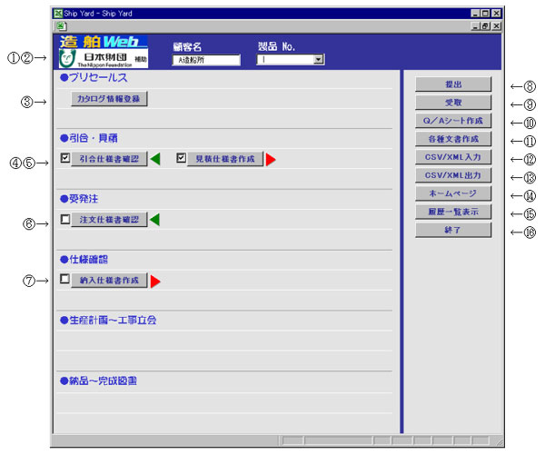The height and width of the screenshot is (455, 545).
Task: Click the 顧客名 input field
Action: (206, 60)
